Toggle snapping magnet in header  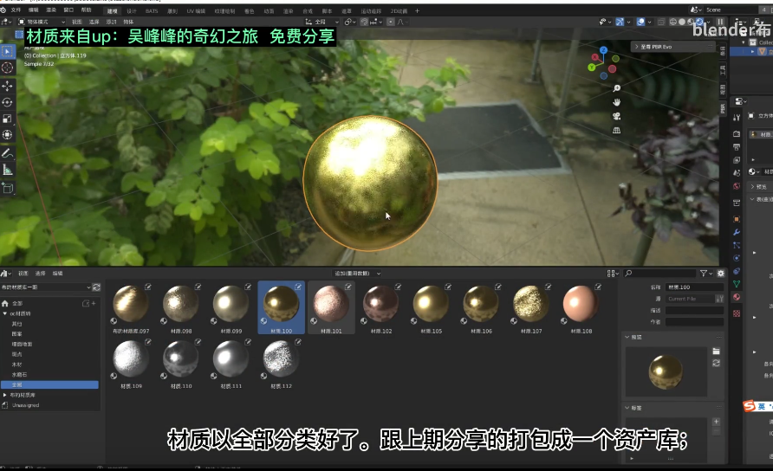point(364,22)
